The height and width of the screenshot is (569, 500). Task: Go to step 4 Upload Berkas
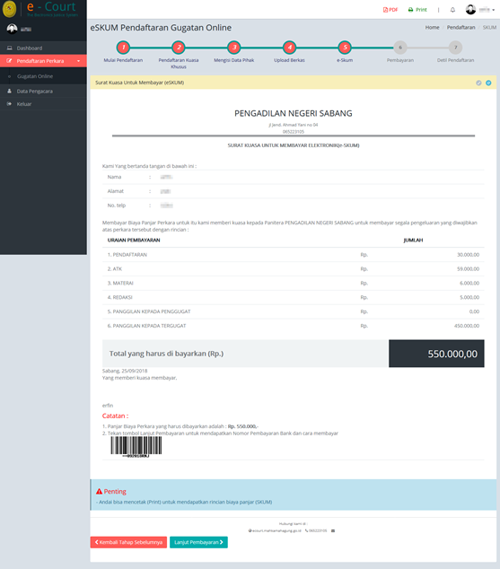click(x=290, y=48)
